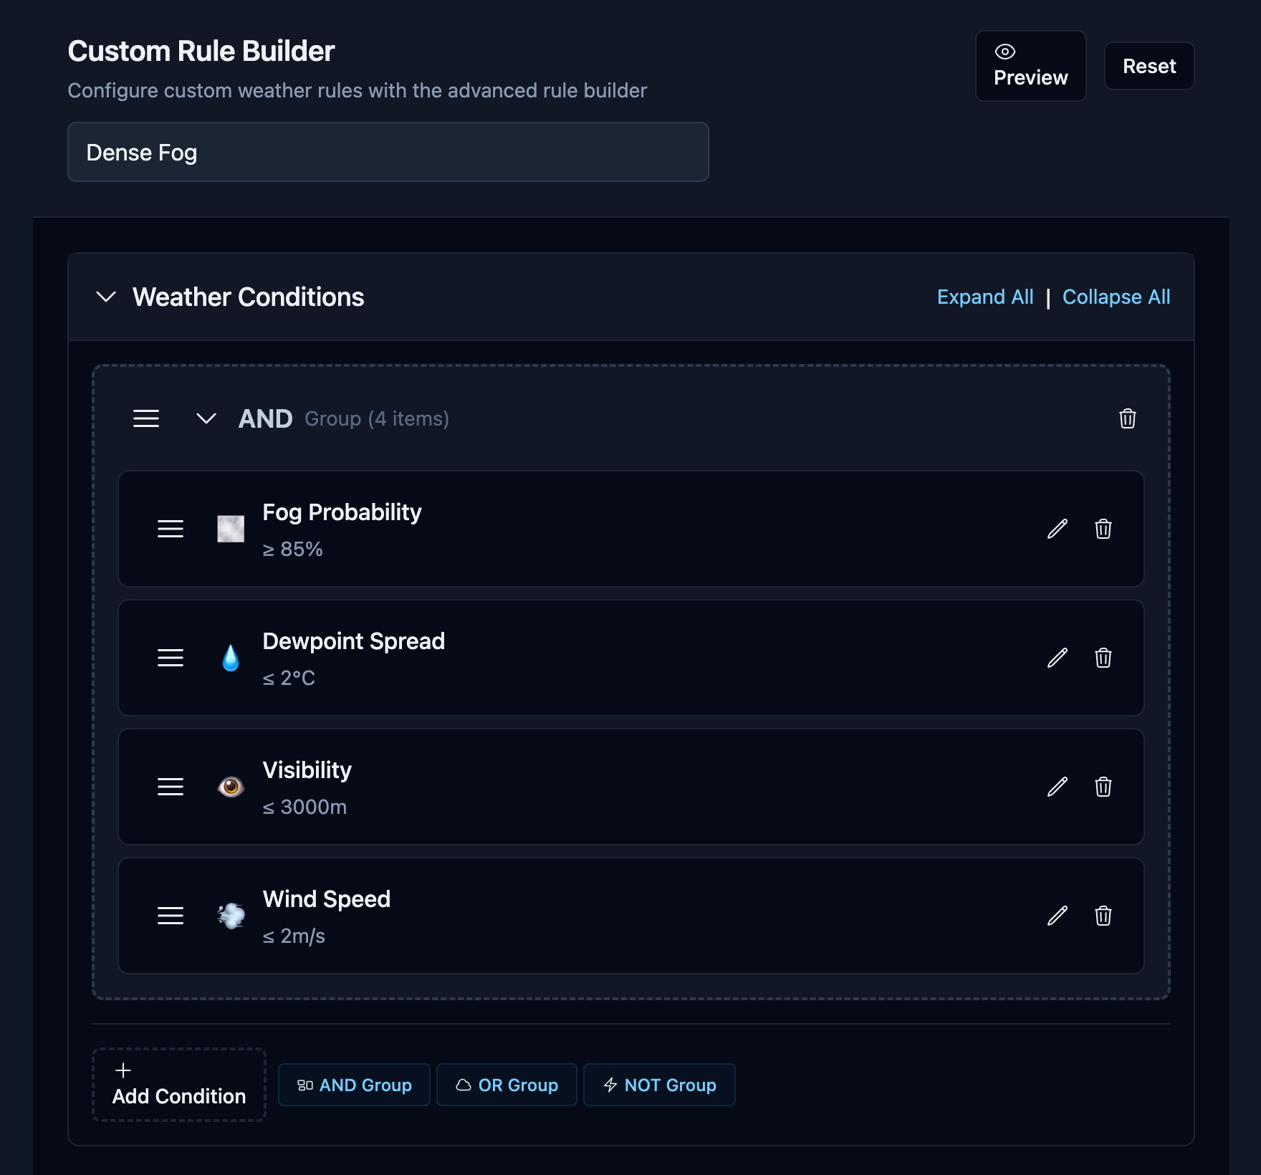Click the Preview button
The height and width of the screenshot is (1175, 1261).
(1030, 66)
